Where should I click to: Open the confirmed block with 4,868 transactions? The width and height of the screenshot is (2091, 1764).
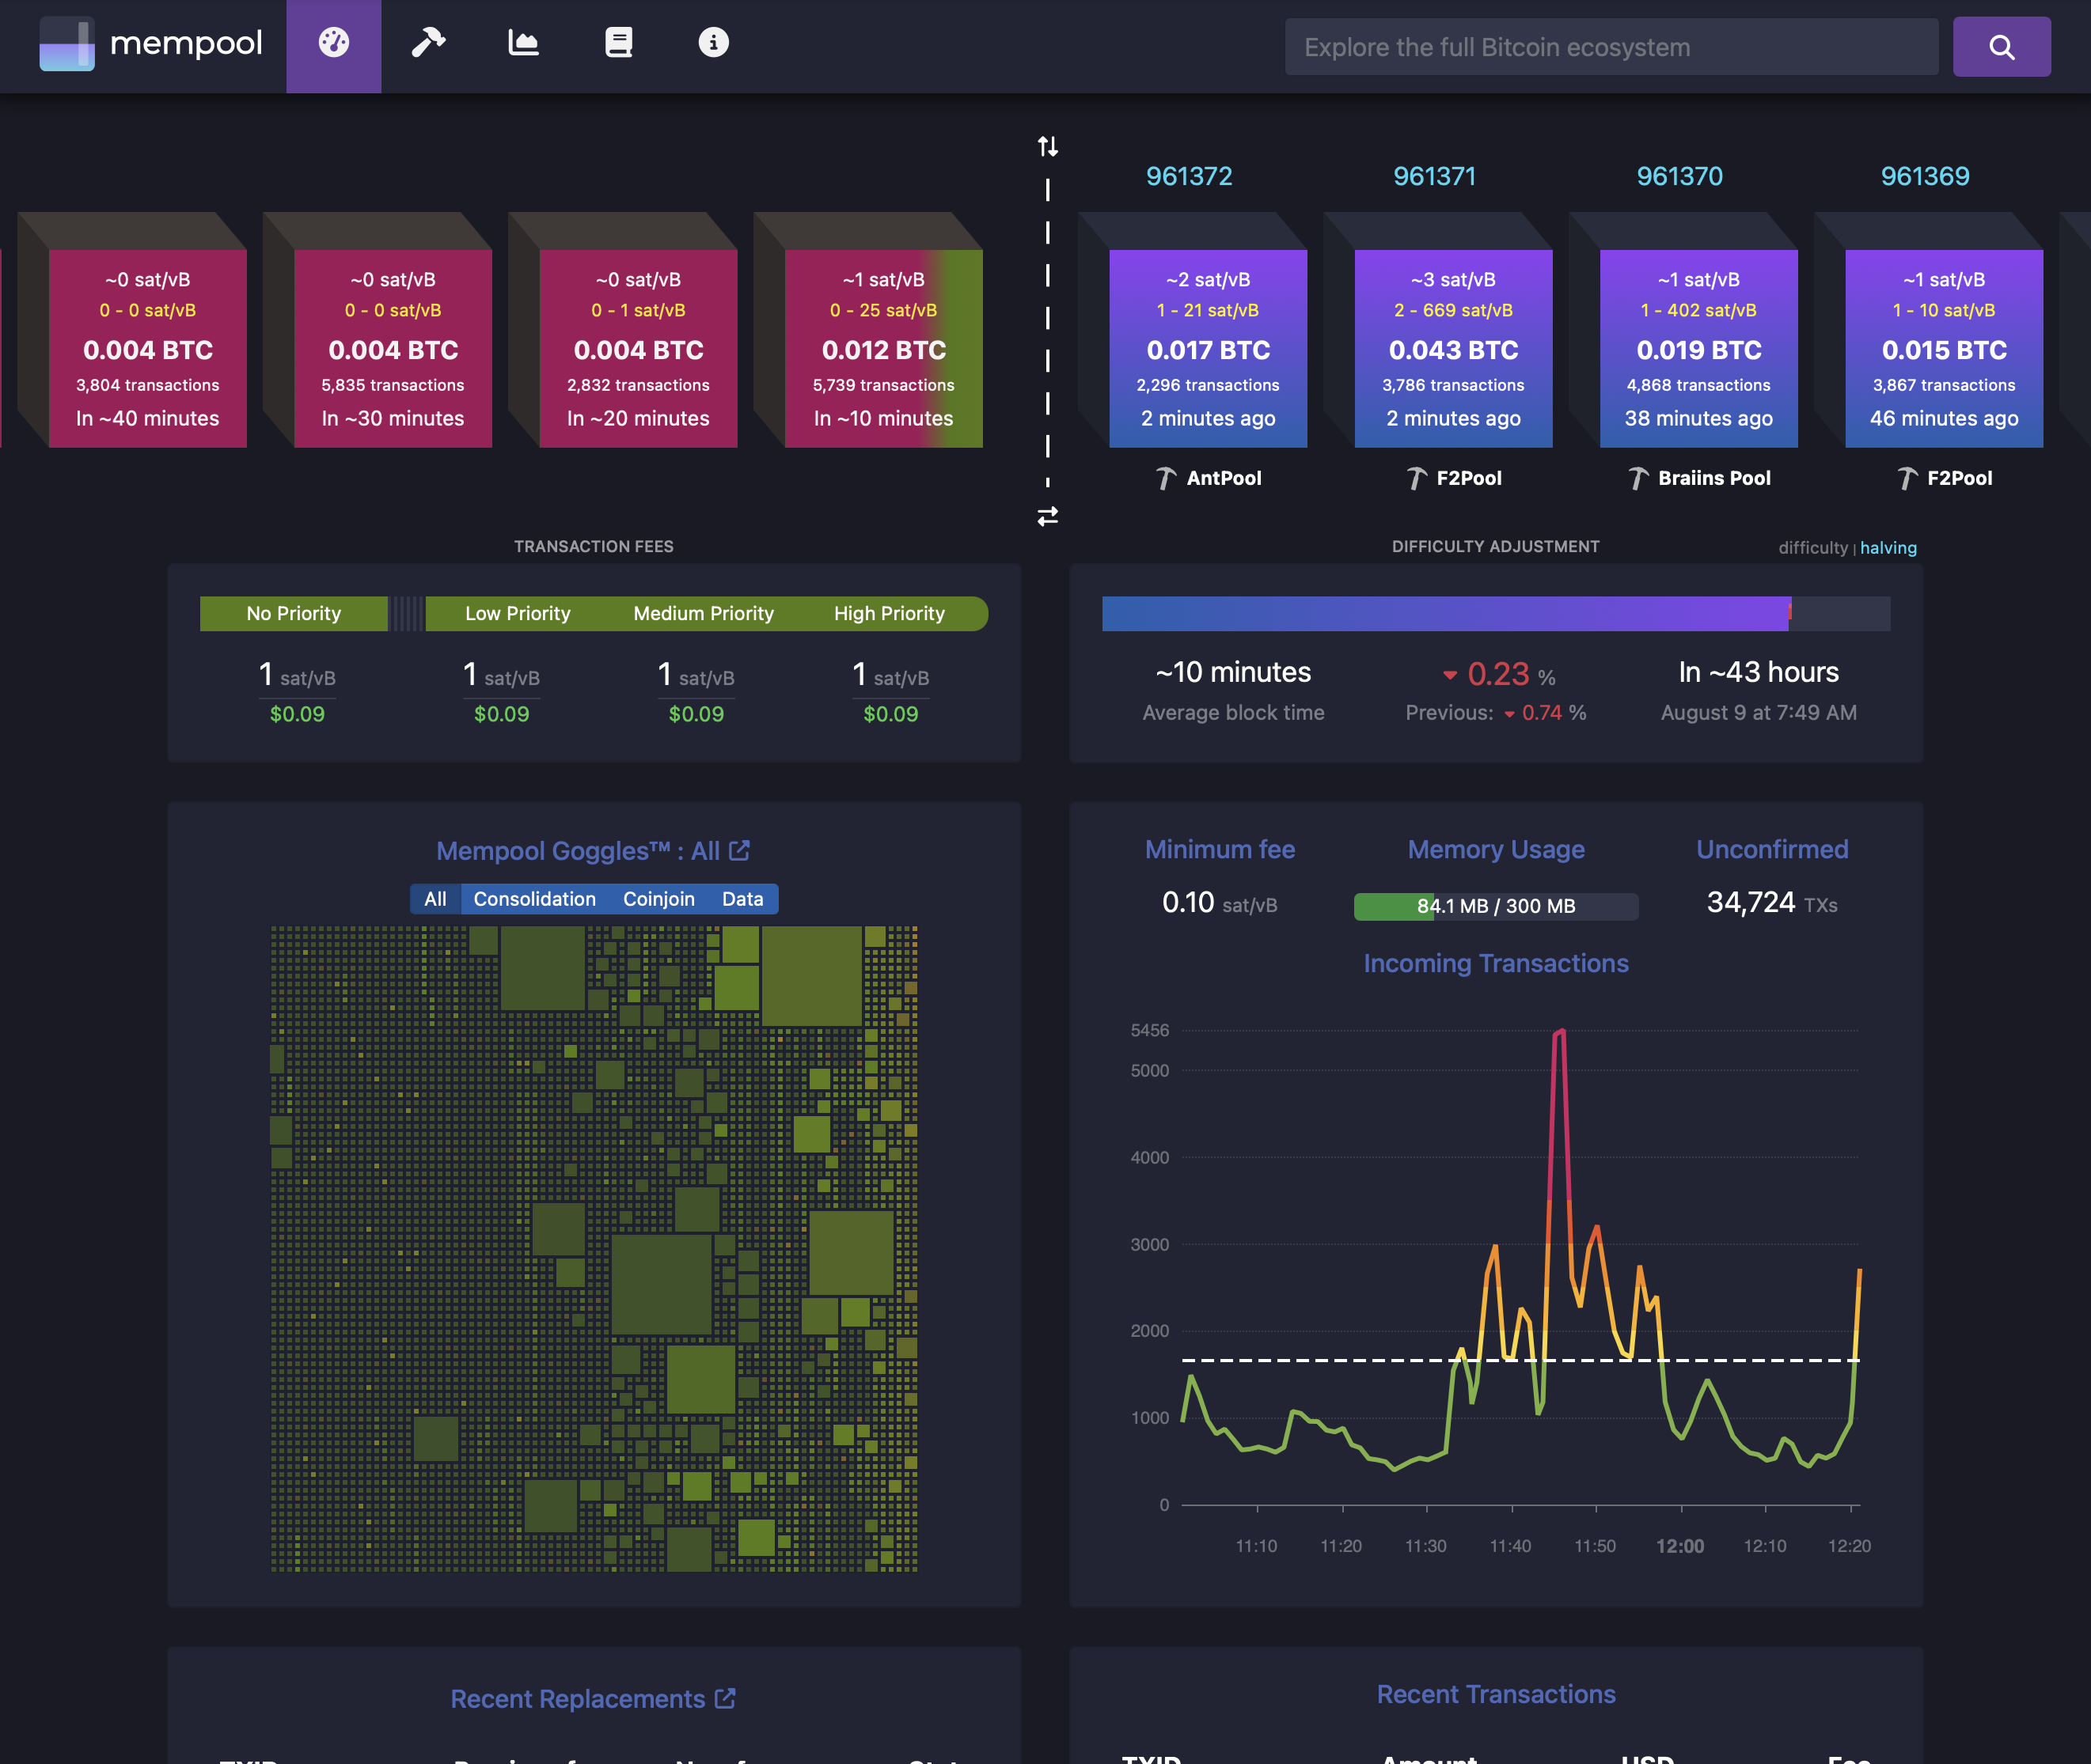click(x=1698, y=348)
